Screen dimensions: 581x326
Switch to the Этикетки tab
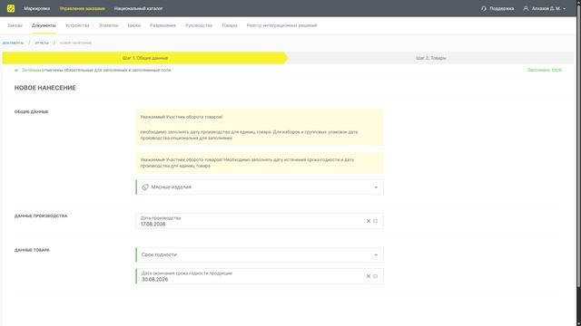click(x=108, y=25)
